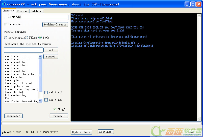Click the Update check button
Image resolution: width=203 pixels, height=137 pixels.
(x=82, y=132)
